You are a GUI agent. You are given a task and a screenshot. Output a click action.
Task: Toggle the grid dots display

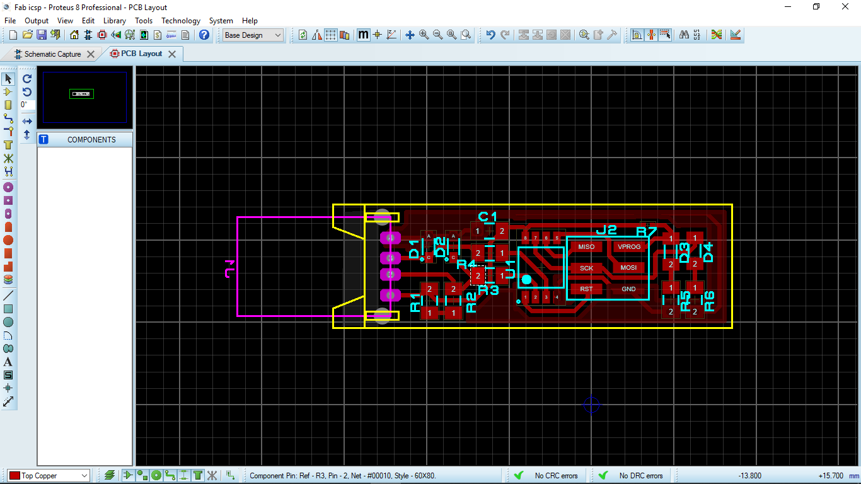pyautogui.click(x=331, y=35)
